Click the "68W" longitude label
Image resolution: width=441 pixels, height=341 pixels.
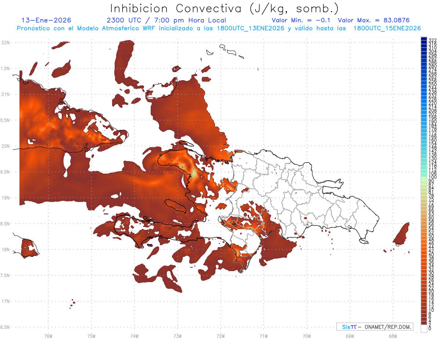point(393,336)
